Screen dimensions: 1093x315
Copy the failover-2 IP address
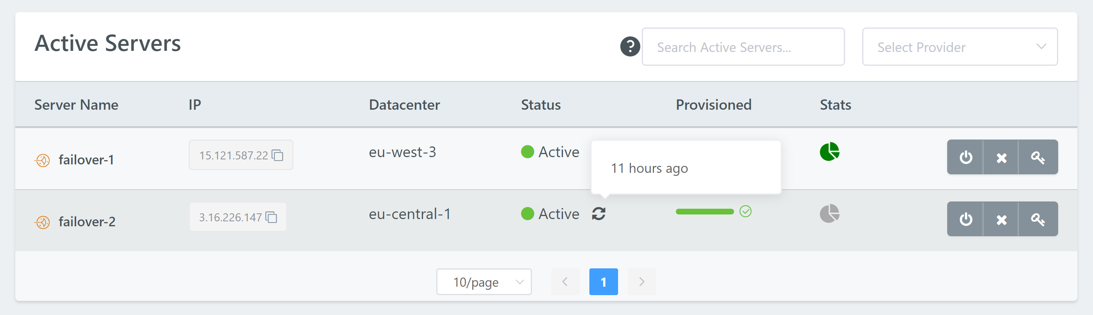point(271,217)
